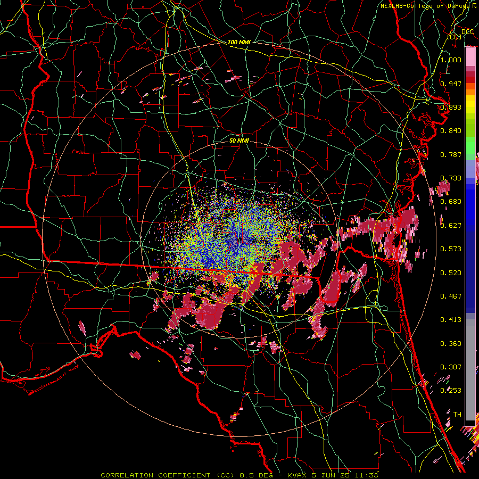
Task: Click the 1.000 value on the legend
Action: coord(451,60)
